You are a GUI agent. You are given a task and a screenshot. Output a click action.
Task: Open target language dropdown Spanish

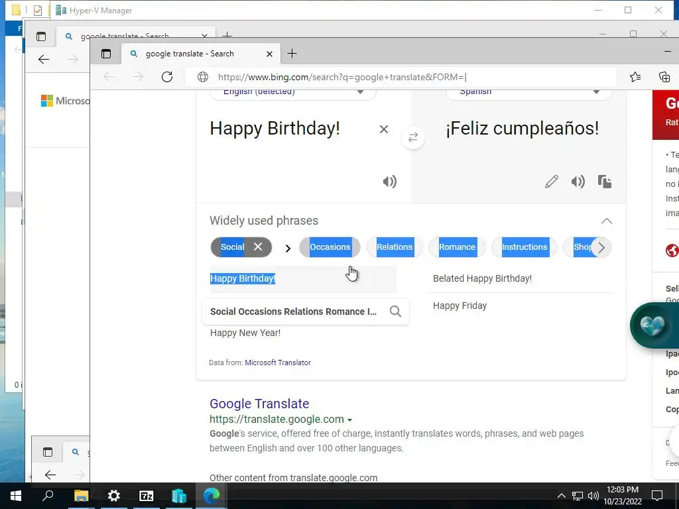pyautogui.click(x=528, y=92)
